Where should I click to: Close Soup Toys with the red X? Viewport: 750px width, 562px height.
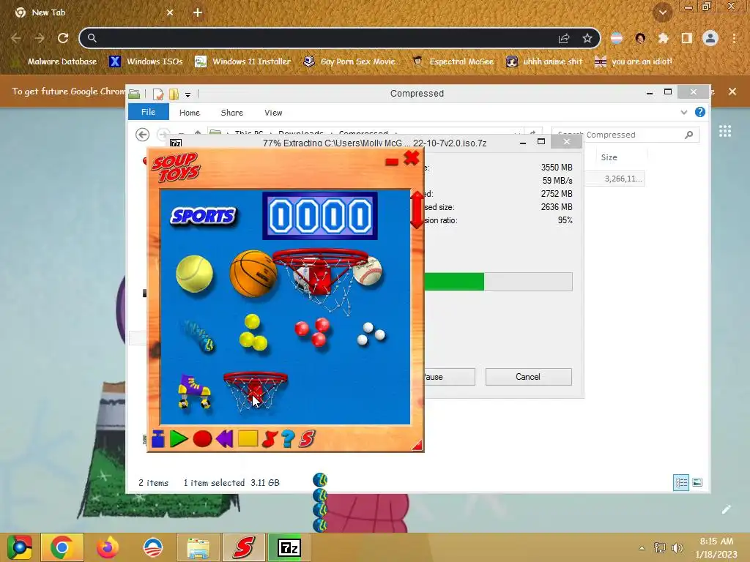point(412,158)
